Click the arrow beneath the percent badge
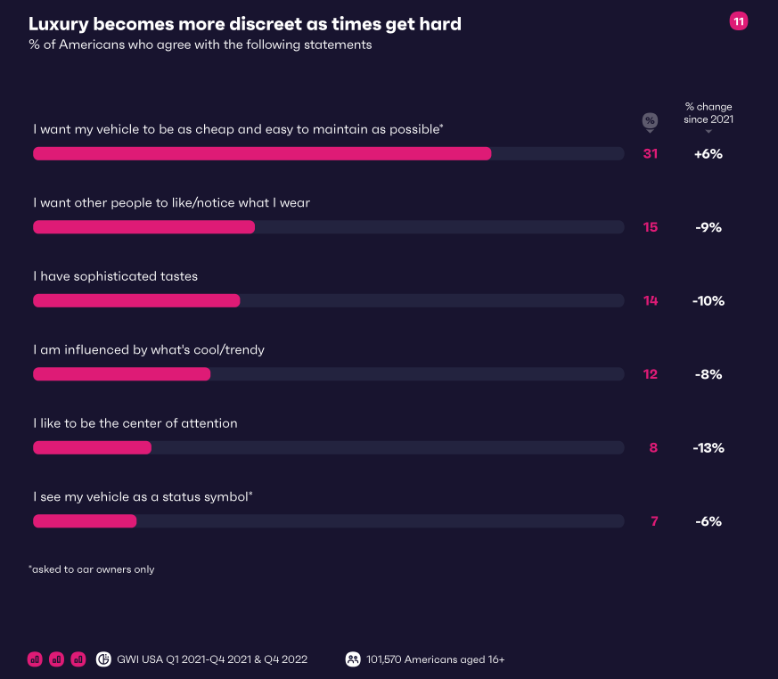 651,133
